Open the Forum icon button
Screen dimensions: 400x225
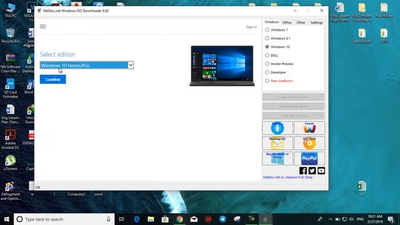(309, 127)
